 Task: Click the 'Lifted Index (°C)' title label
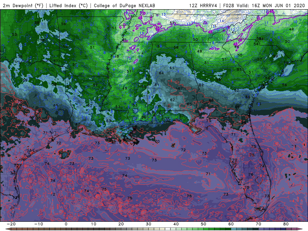(69, 5)
